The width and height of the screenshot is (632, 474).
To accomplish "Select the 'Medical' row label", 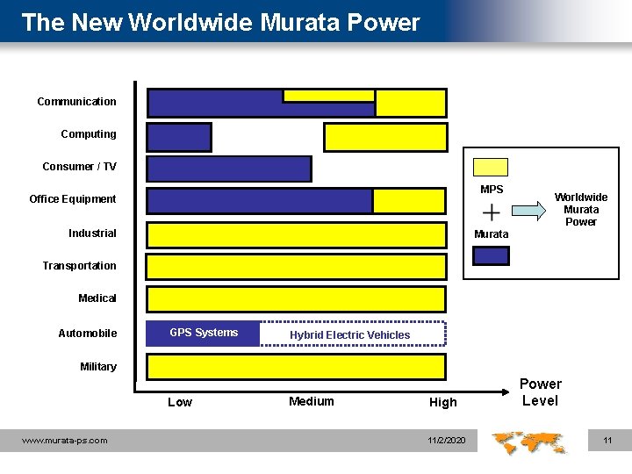I will pyautogui.click(x=97, y=298).
